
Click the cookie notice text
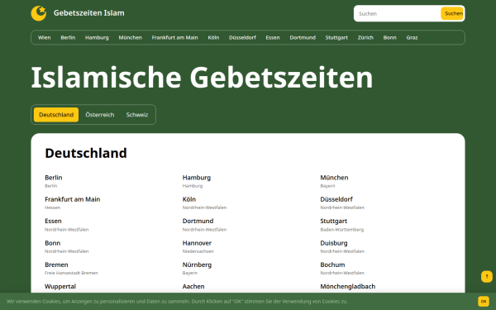coord(177,302)
